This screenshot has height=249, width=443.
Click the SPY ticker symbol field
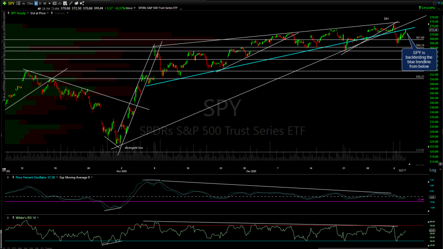click(x=11, y=3)
